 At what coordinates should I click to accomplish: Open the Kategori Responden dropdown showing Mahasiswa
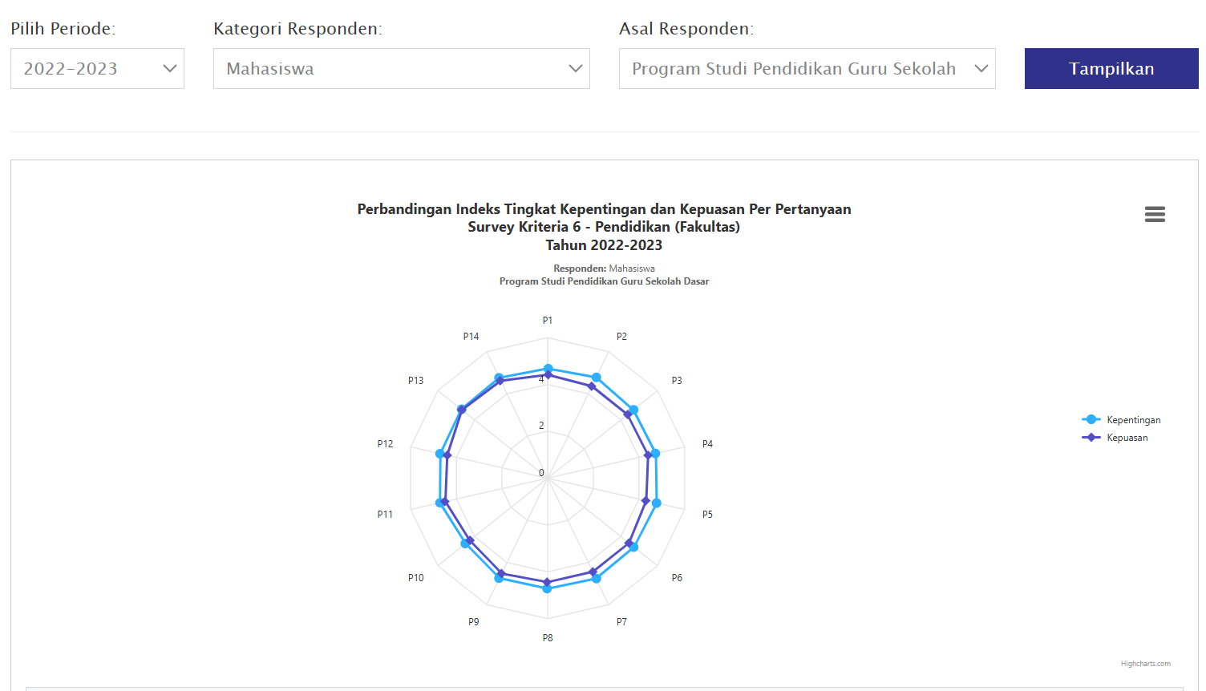pos(402,69)
